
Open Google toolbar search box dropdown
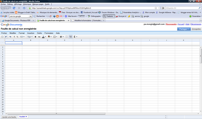pyautogui.click(x=31, y=16)
